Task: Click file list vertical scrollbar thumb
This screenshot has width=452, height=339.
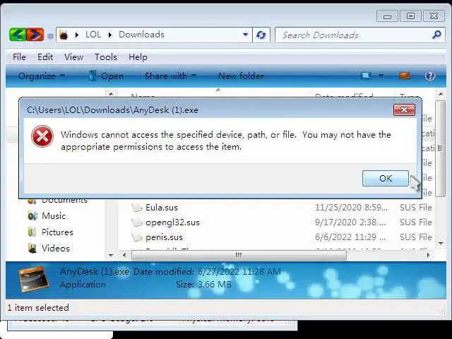Action: tap(440, 148)
